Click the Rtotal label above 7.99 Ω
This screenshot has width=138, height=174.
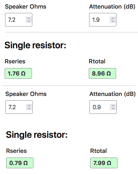click(x=98, y=151)
